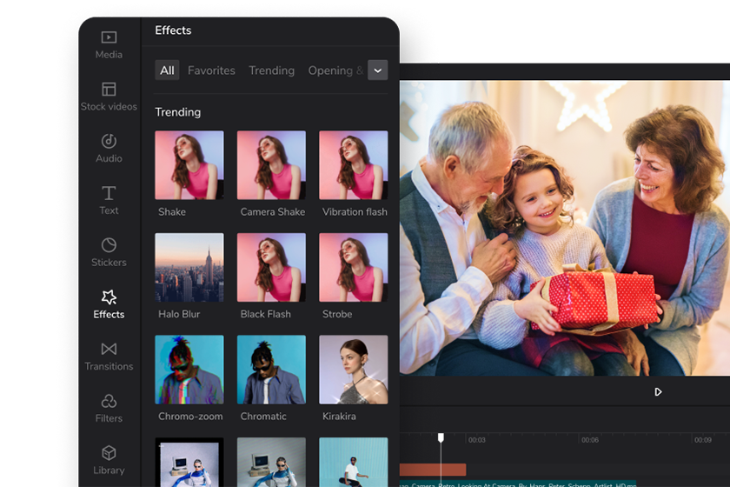Screen dimensions: 730x487
Task: Expand the effects category dropdown arrow
Action: pos(377,70)
